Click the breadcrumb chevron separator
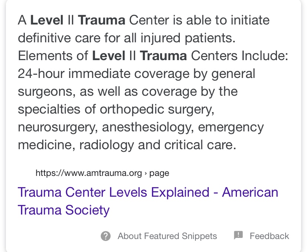Image resolution: width=307 pixels, height=252 pixels. [145, 173]
